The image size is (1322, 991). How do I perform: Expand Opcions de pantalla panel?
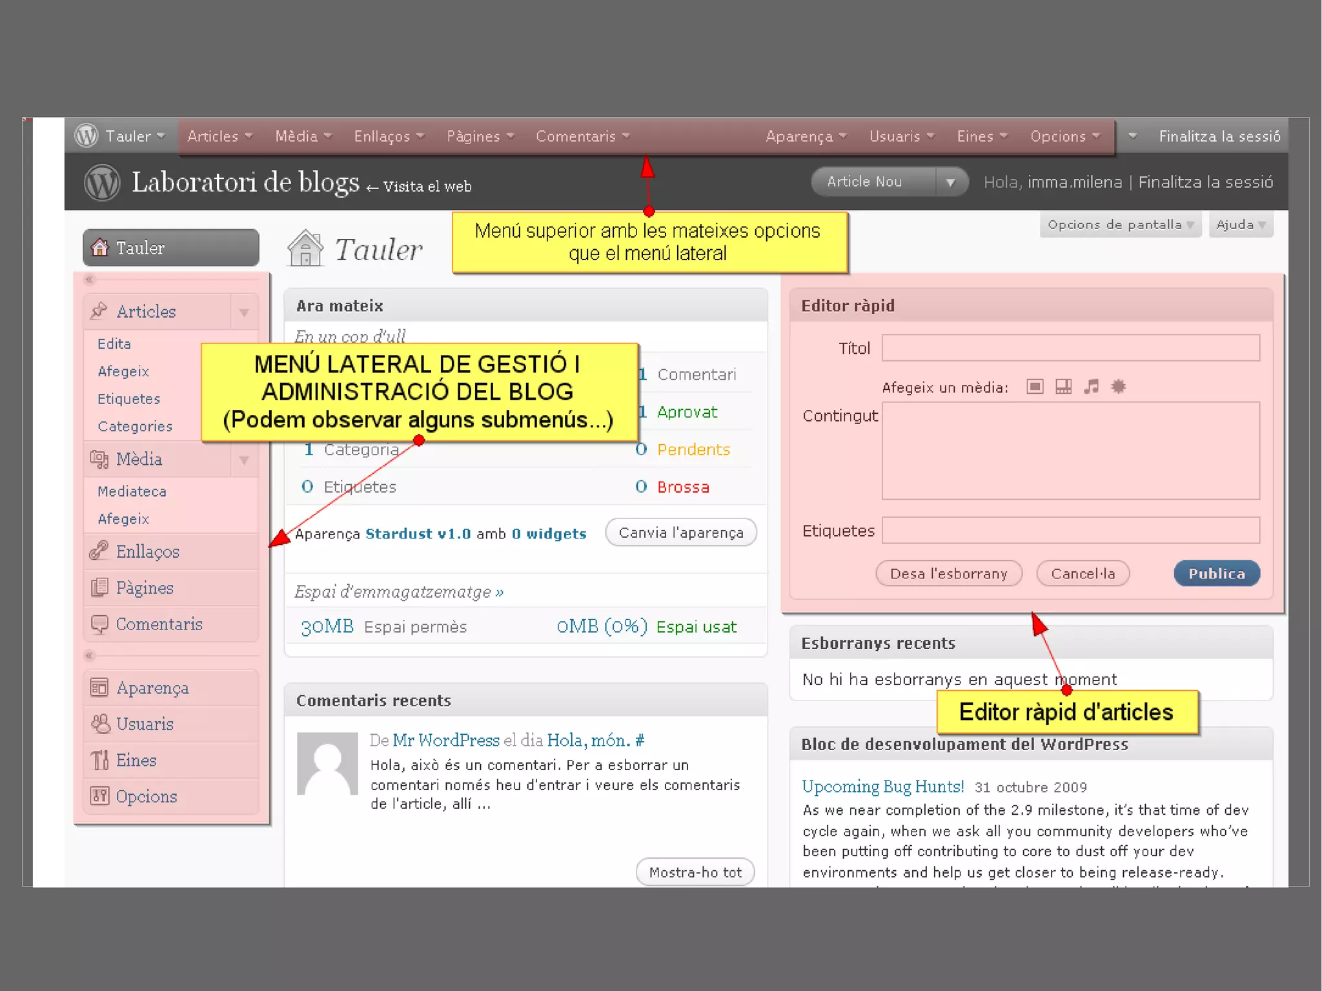click(x=1120, y=225)
